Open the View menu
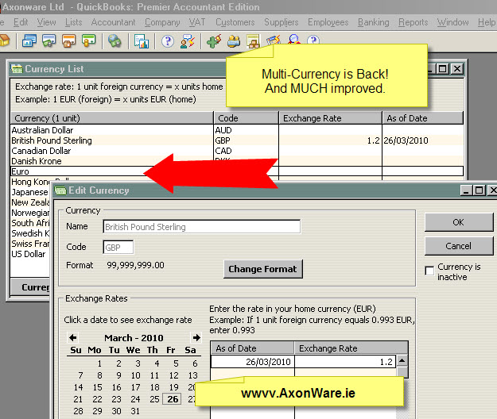 coord(46,22)
